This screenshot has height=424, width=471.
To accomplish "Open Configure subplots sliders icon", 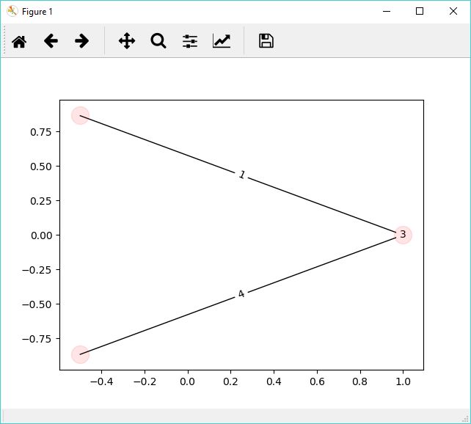I will (190, 41).
